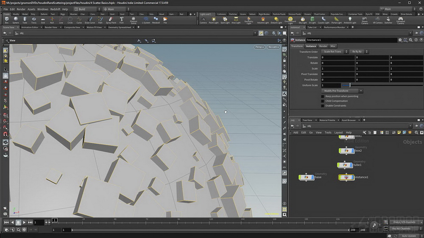The height and width of the screenshot is (238, 424).
Task: Select the Metaball shelf tool
Action: click(156, 20)
